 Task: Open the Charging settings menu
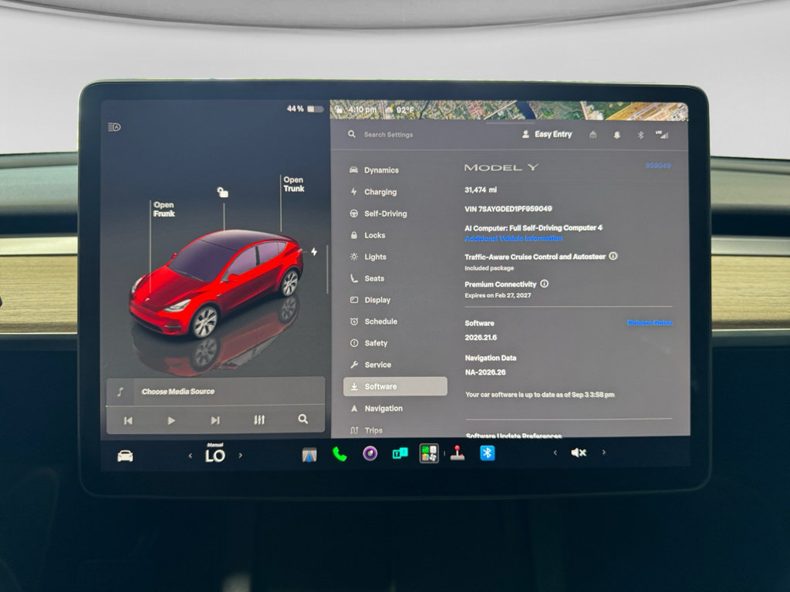coord(373,192)
